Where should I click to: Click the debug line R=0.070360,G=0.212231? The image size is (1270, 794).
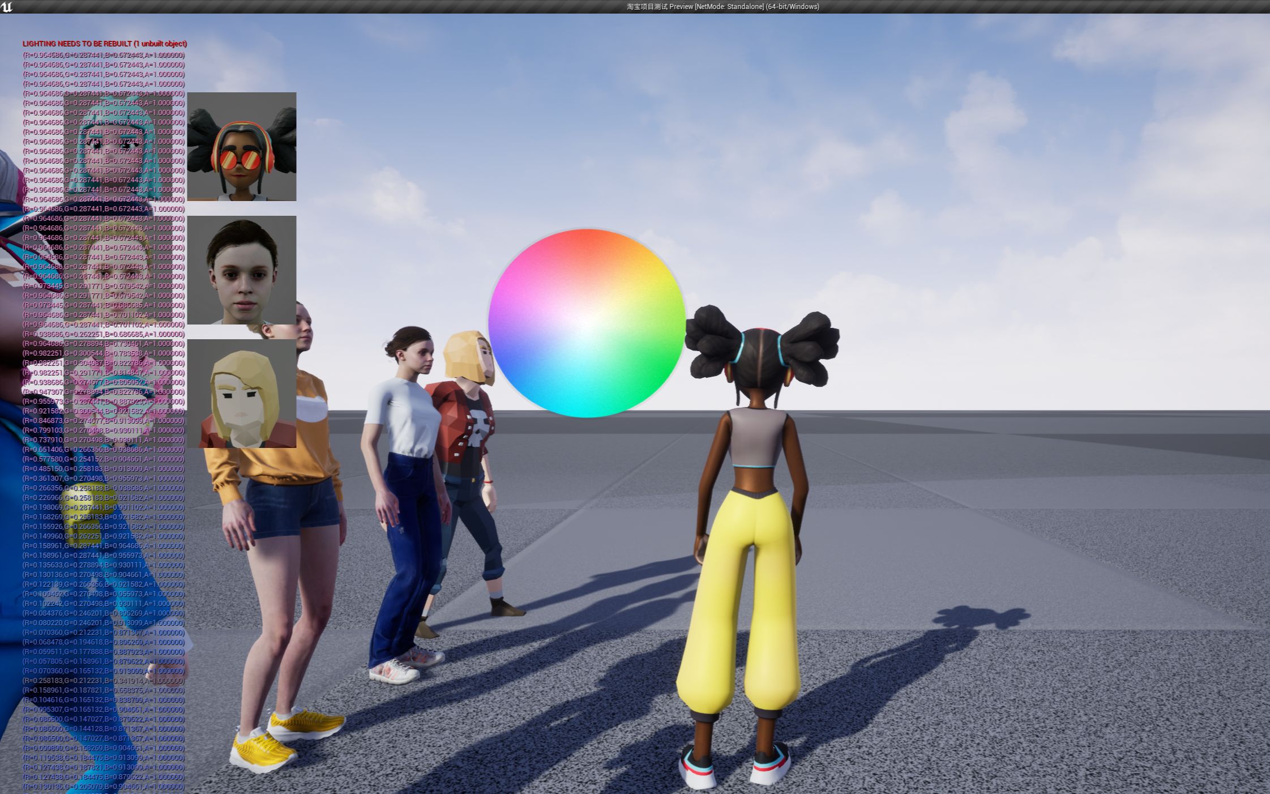(104, 633)
